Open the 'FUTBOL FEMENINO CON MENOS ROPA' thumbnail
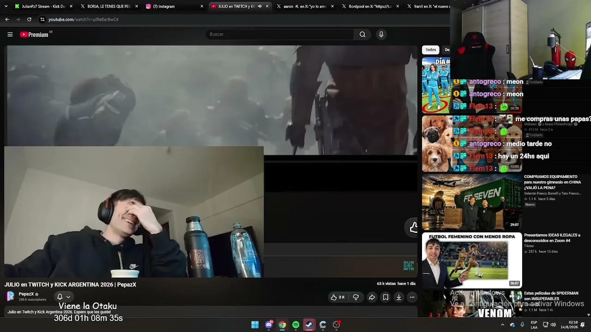 472,261
